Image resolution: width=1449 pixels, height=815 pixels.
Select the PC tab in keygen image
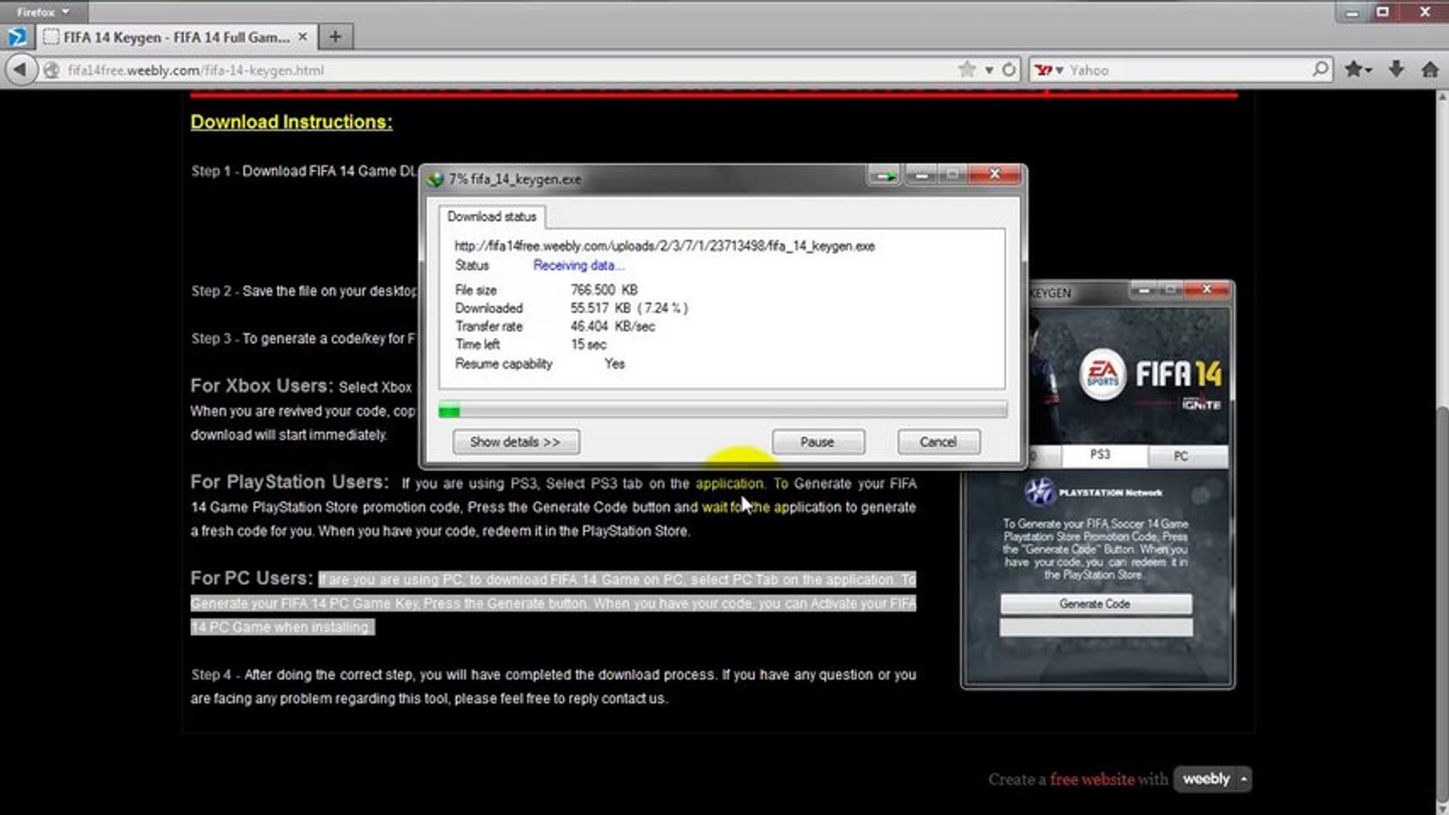(1181, 457)
